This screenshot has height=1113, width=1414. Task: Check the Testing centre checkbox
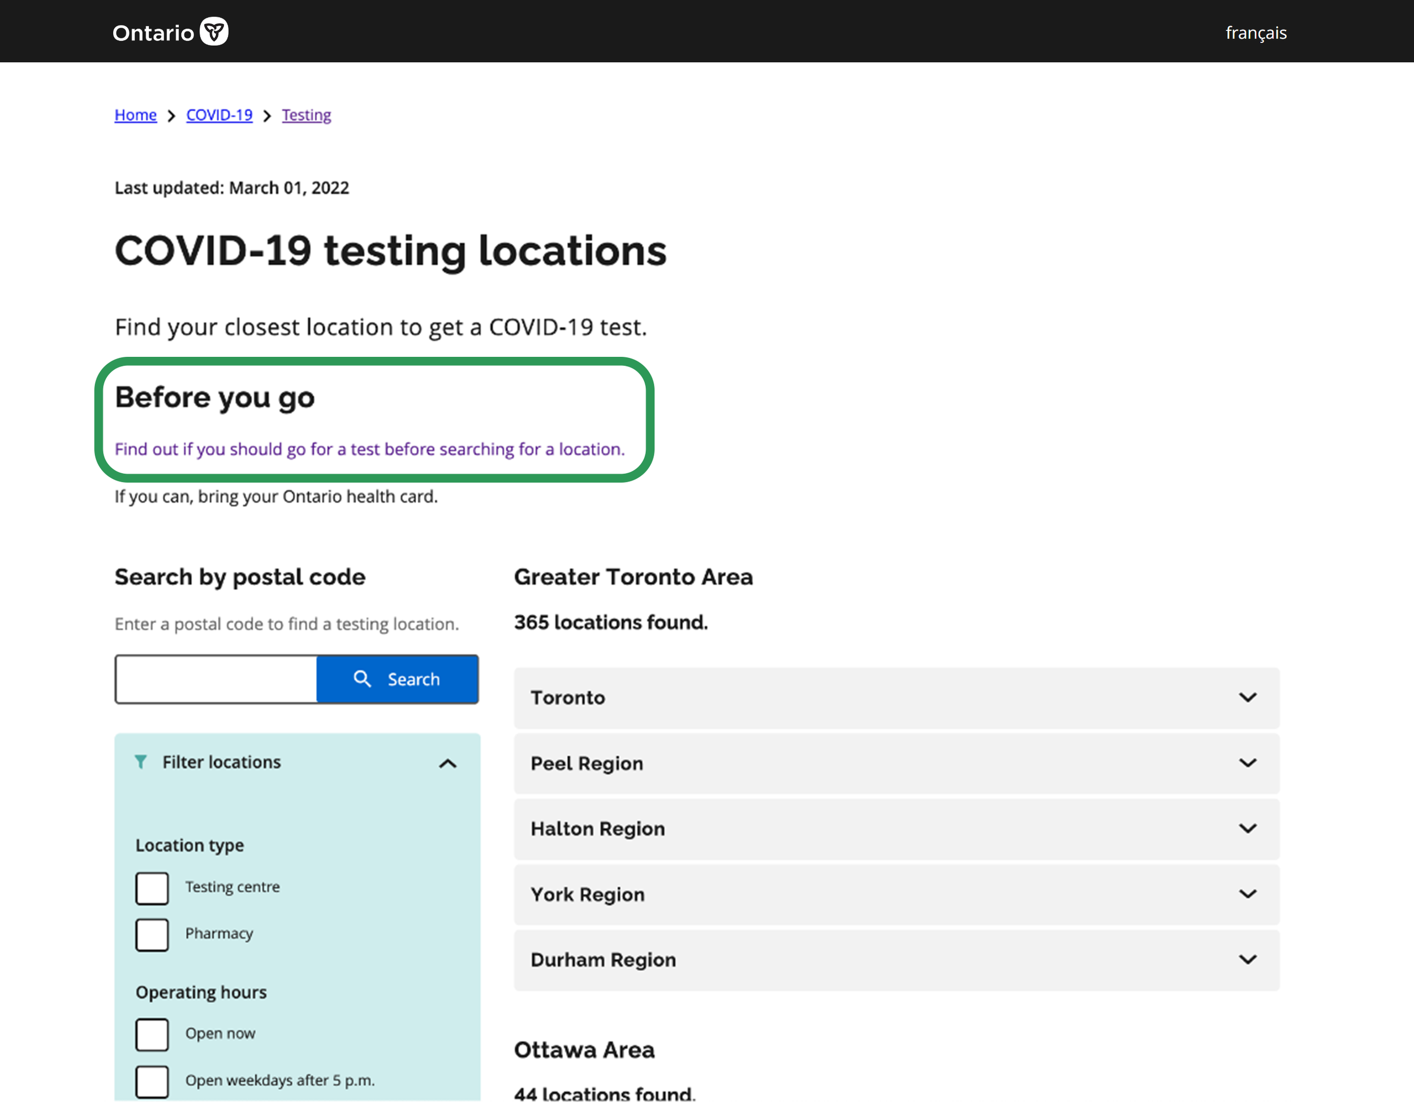tap(152, 888)
